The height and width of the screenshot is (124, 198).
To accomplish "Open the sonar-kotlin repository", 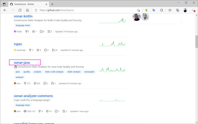I will point(23,16).
